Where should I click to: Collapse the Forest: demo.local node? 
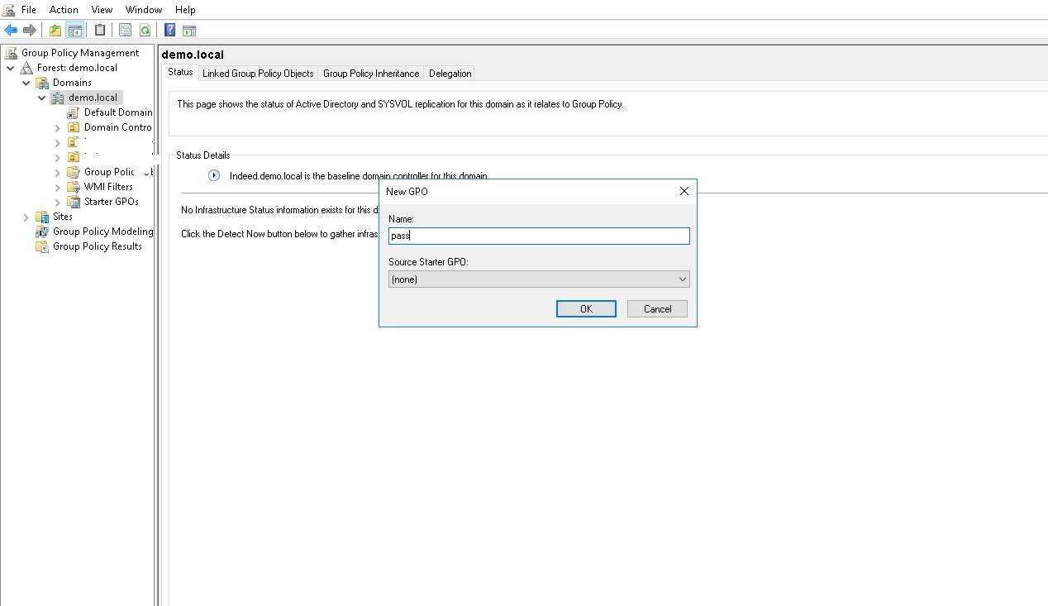pyautogui.click(x=11, y=68)
